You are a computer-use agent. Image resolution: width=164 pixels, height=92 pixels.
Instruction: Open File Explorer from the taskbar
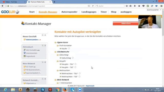click(x=13, y=90)
